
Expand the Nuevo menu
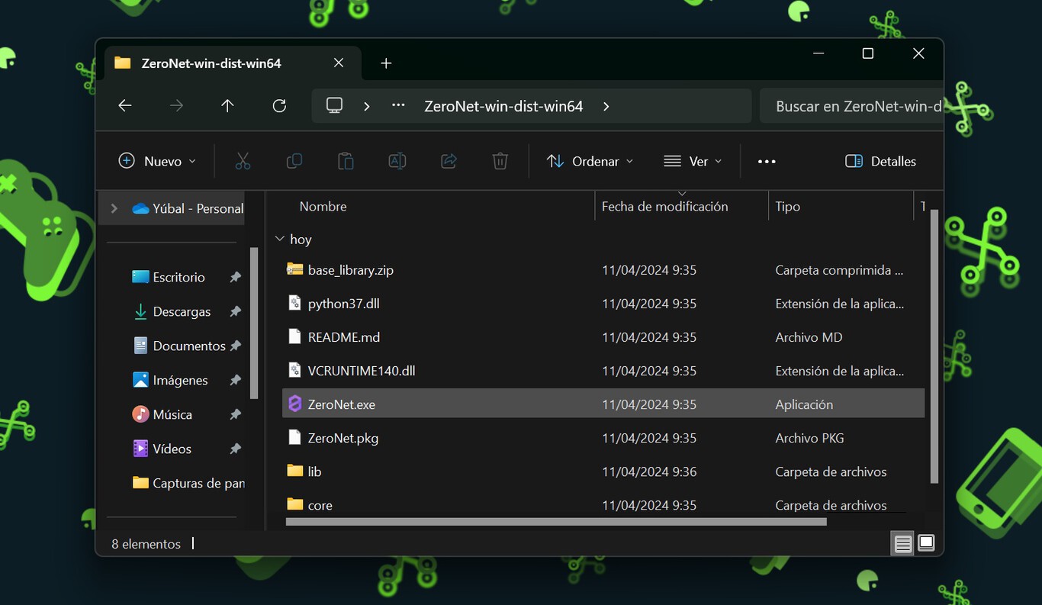pos(156,161)
